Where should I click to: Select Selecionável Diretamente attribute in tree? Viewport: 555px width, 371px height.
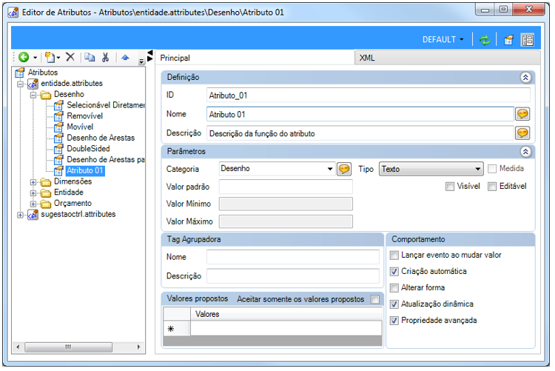[x=106, y=105]
